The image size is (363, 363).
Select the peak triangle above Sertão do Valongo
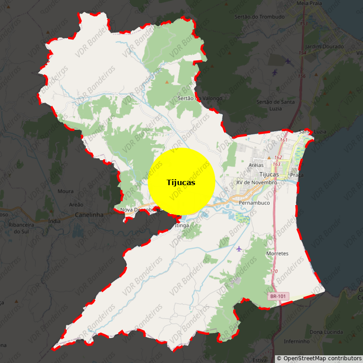tap(167, 82)
